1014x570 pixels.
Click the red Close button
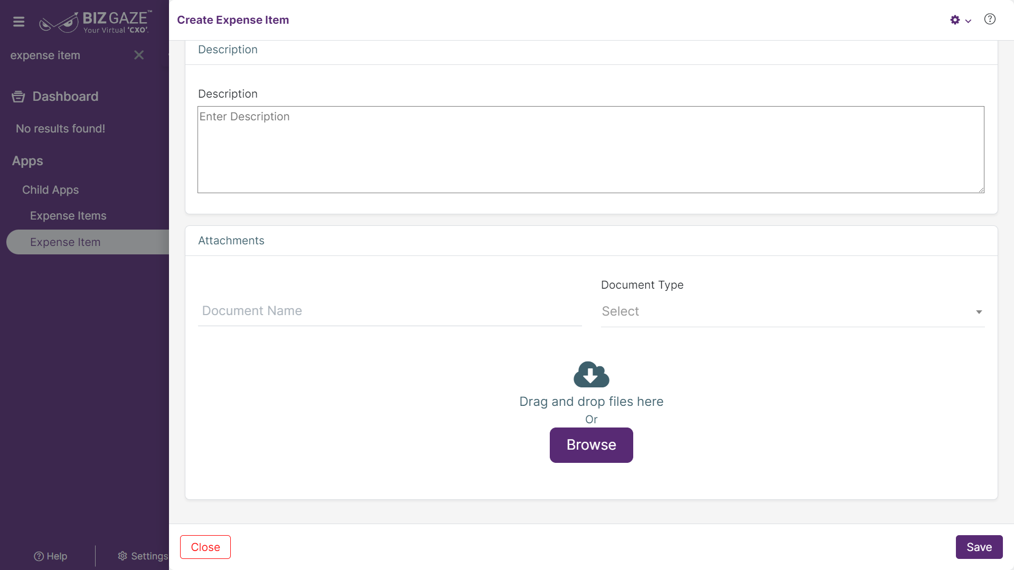point(205,547)
